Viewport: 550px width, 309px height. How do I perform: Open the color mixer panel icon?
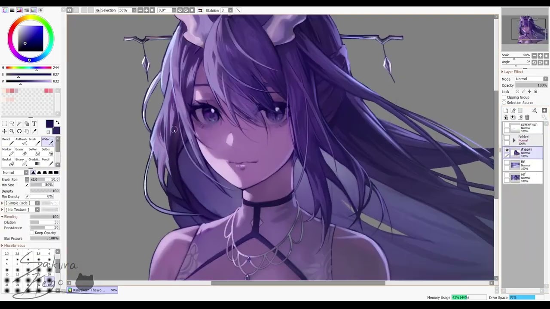coord(27,10)
